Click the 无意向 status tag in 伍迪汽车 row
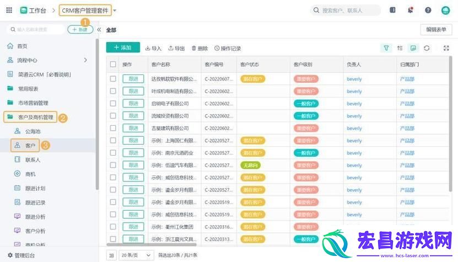The image size is (458, 262). 250,165
